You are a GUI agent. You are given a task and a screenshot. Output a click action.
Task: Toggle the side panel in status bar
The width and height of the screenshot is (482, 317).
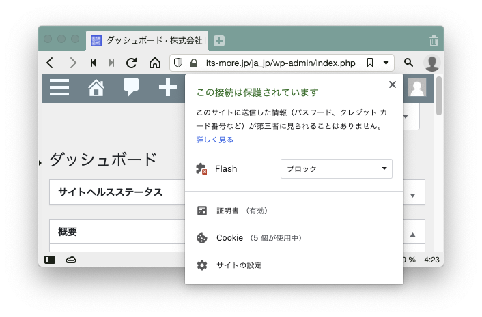(50, 260)
